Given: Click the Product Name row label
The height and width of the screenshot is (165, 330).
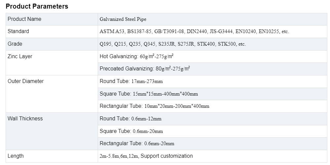Looking at the screenshot, I should 24,19.
